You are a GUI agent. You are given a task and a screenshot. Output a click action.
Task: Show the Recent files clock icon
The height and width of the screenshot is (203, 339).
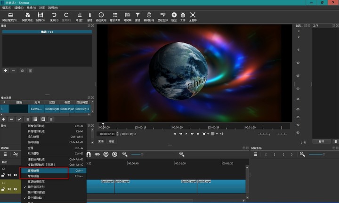pos(101,17)
